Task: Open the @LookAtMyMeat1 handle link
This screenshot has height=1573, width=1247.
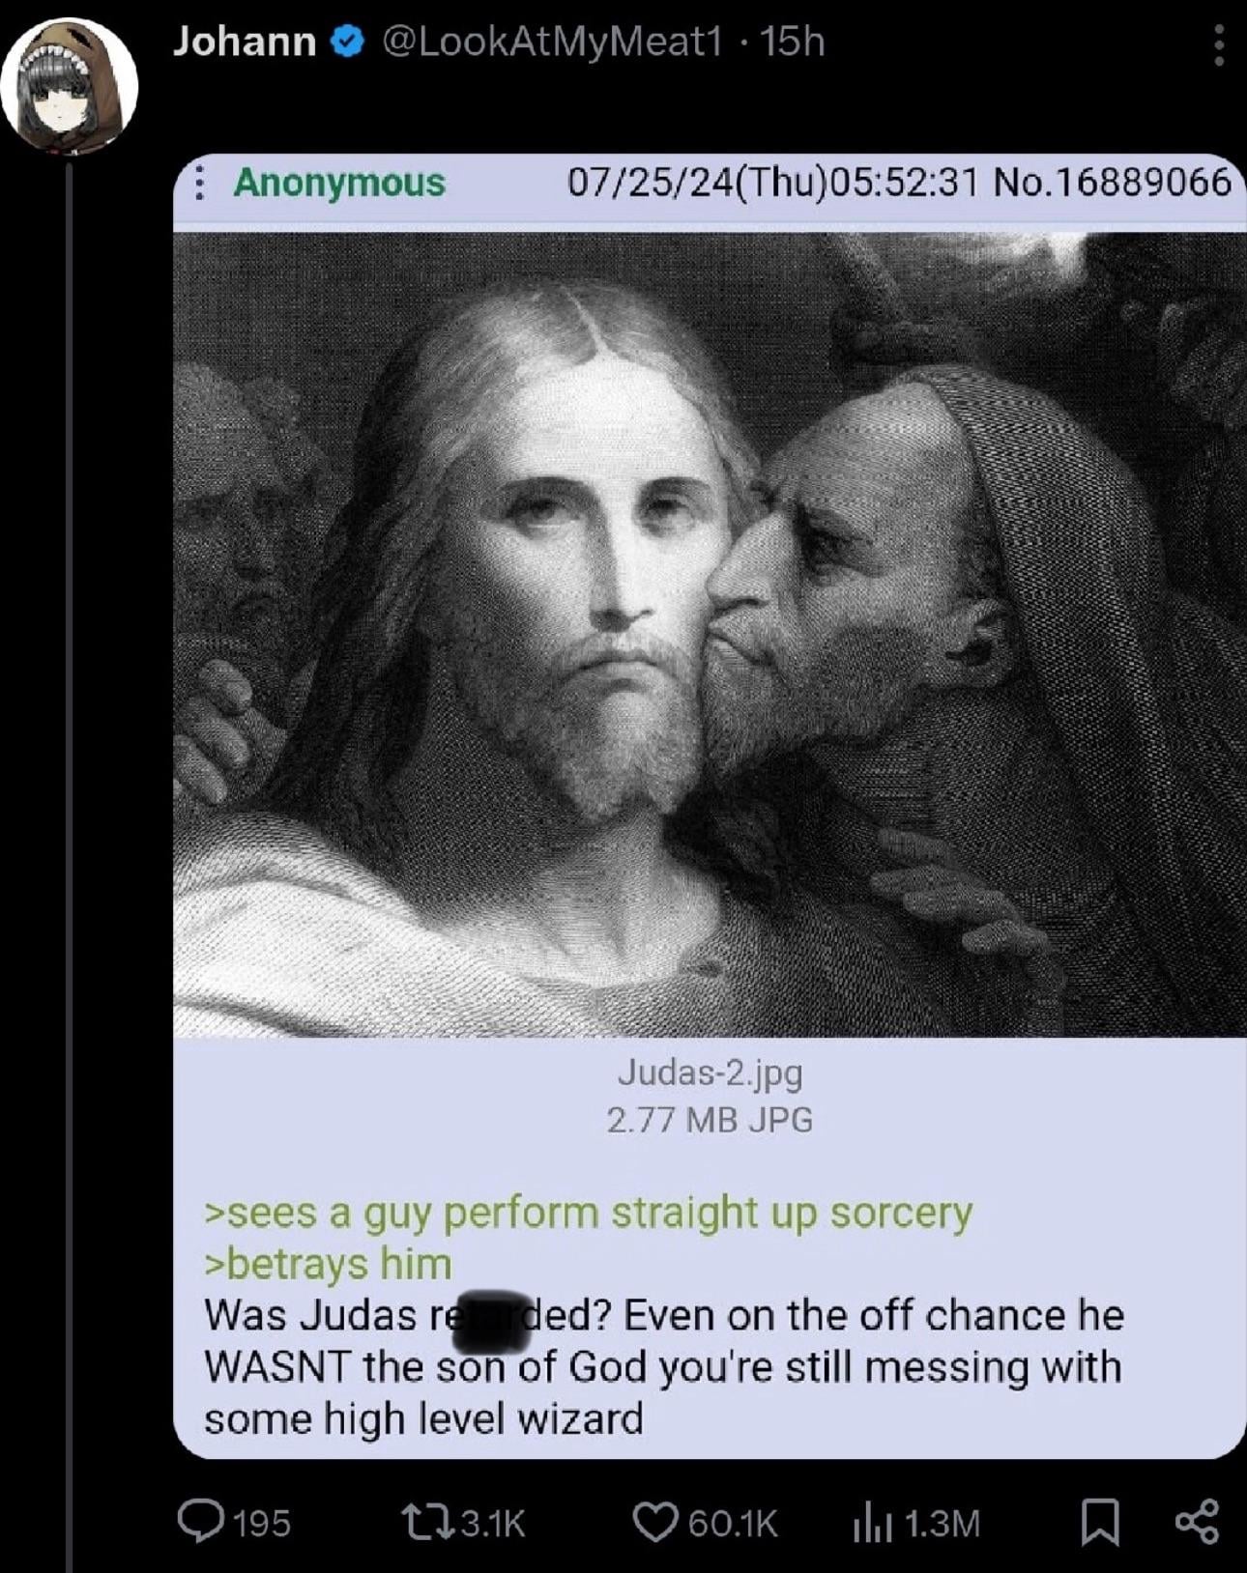Action: (552, 42)
